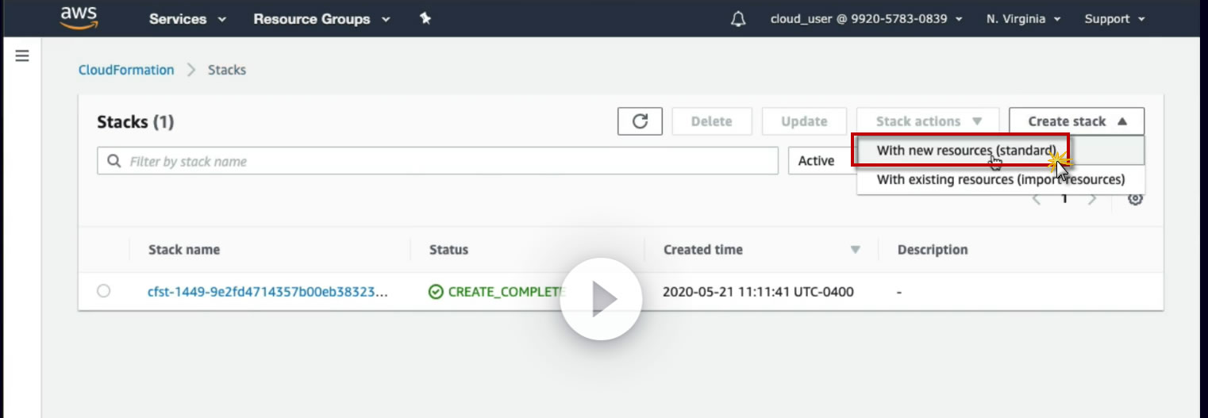
Task: Click the search magnifier icon
Action: [x=114, y=161]
